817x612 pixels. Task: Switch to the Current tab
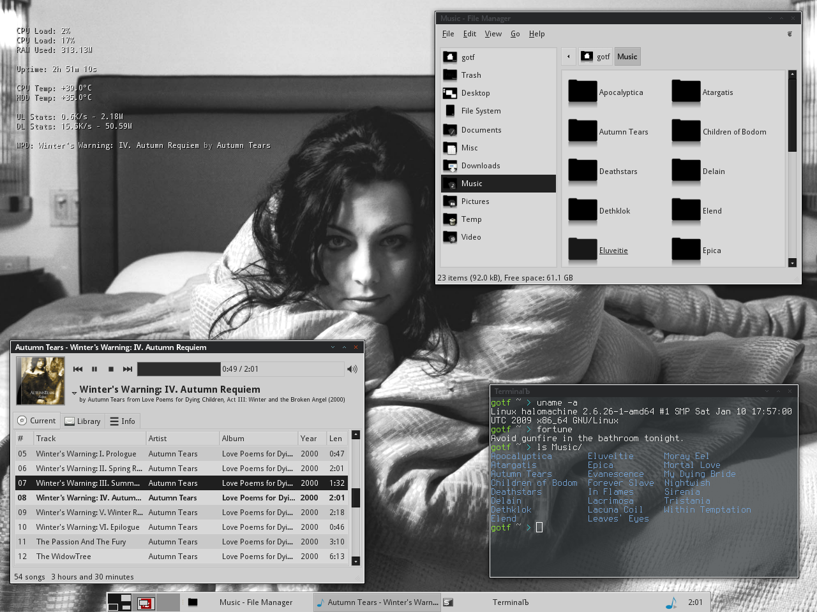click(37, 421)
